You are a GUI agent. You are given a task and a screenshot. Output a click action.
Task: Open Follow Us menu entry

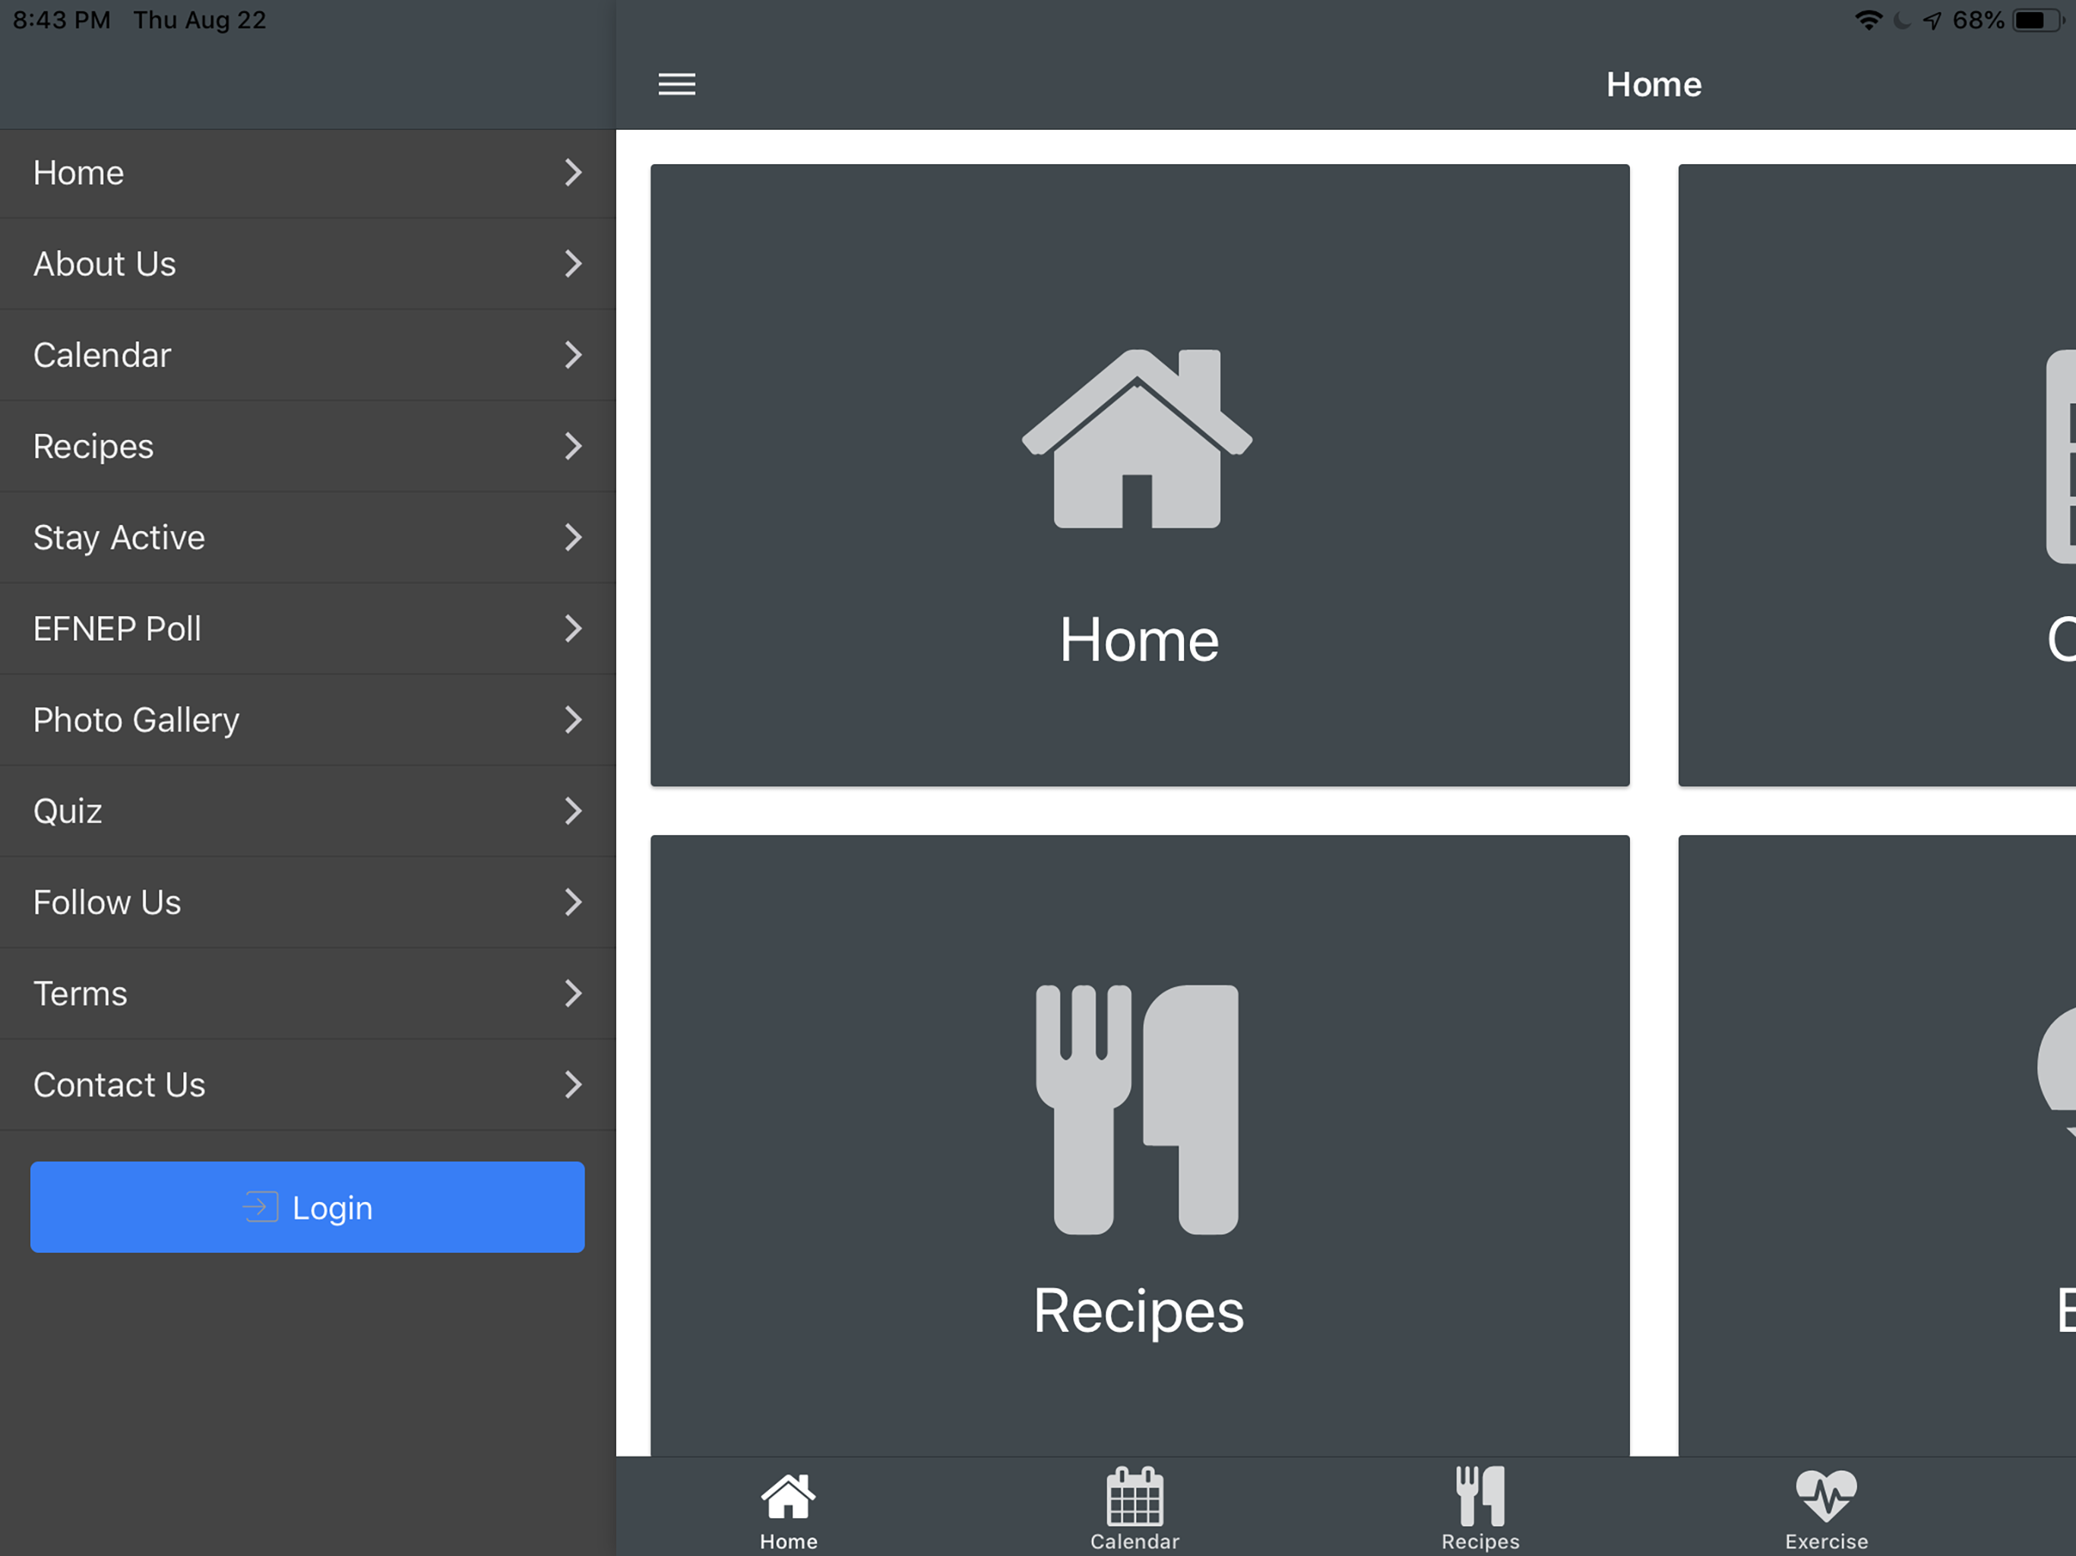[x=107, y=902]
